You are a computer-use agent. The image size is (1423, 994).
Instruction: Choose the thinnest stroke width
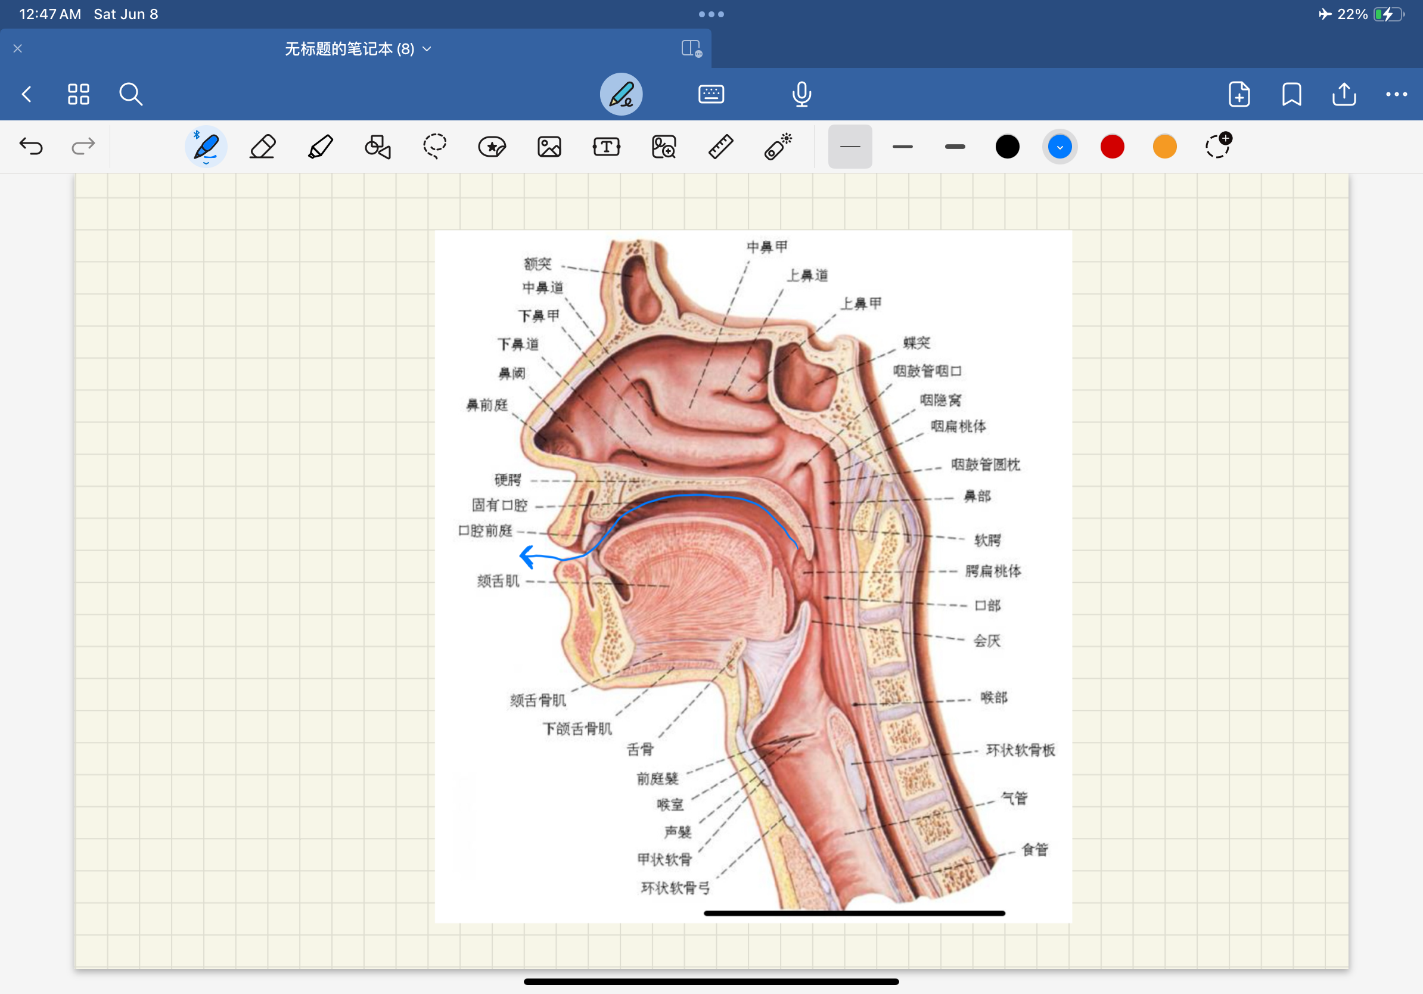pyautogui.click(x=850, y=147)
